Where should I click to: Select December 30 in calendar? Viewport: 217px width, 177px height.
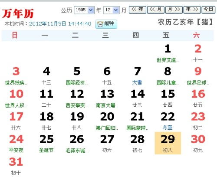(x=198, y=144)
